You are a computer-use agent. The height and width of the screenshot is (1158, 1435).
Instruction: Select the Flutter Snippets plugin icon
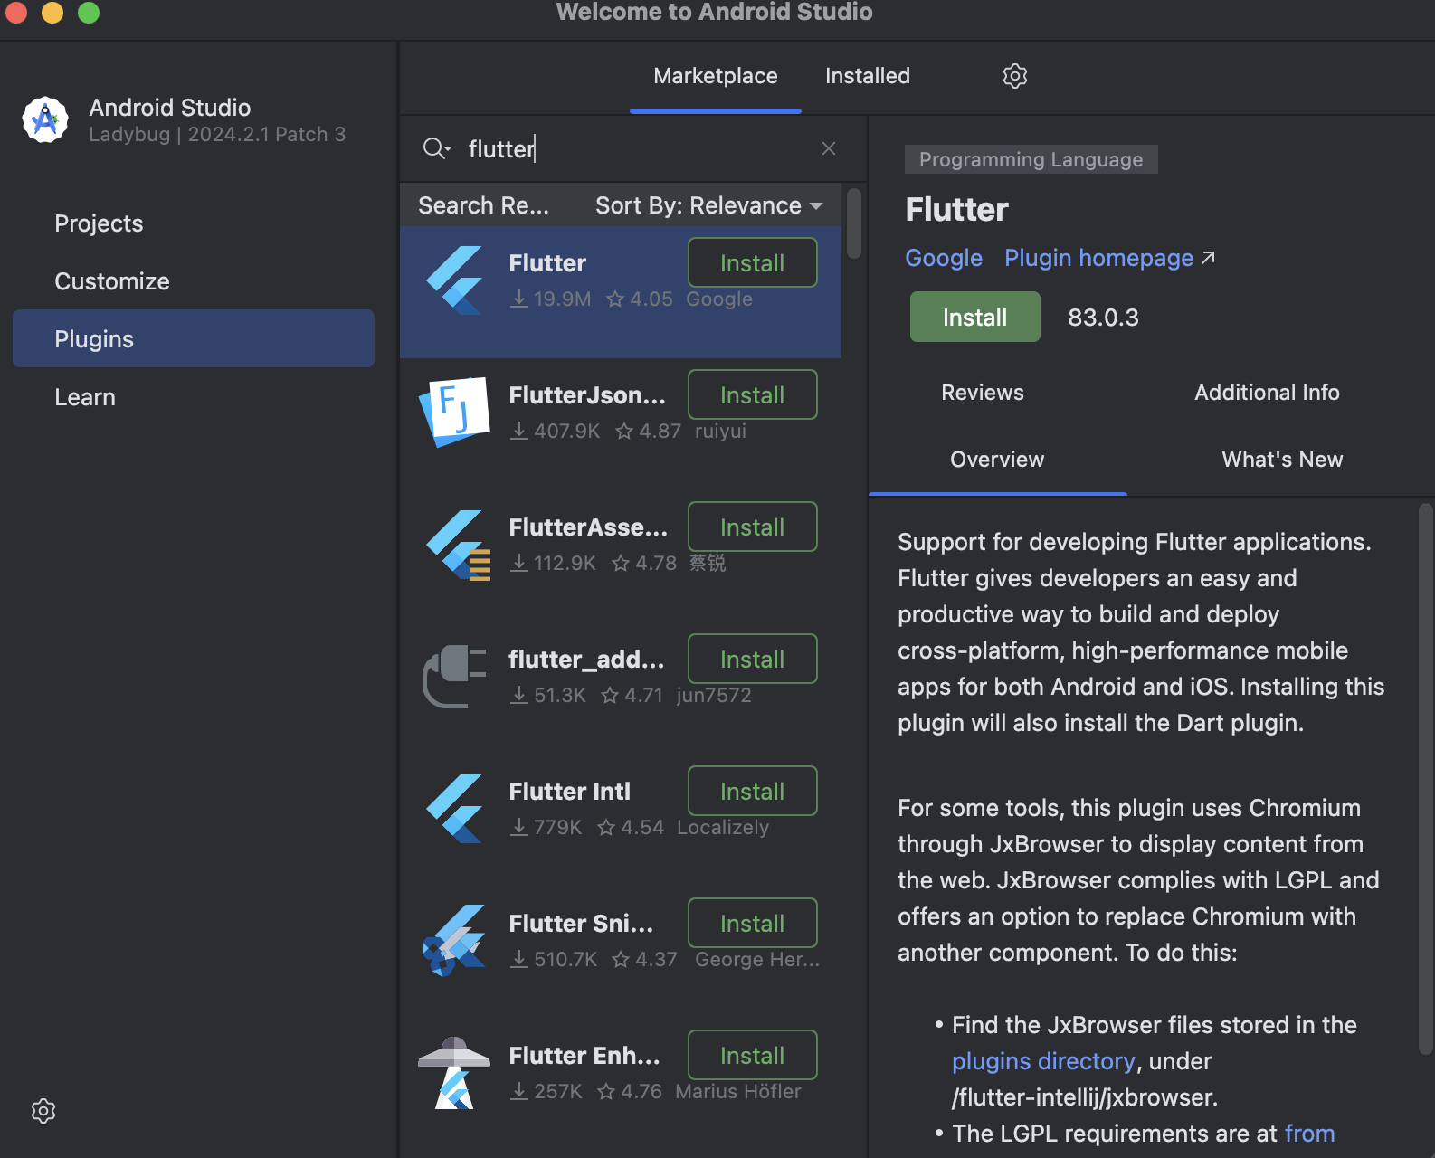pyautogui.click(x=454, y=941)
